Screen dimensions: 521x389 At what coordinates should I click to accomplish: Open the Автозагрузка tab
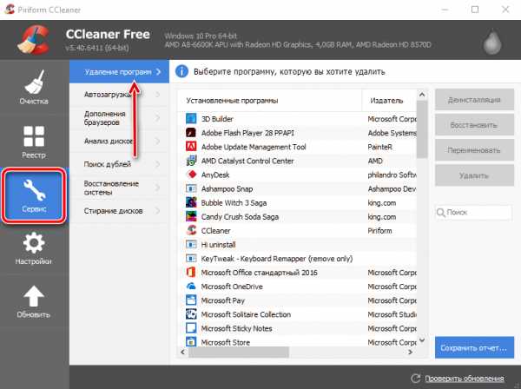(119, 95)
